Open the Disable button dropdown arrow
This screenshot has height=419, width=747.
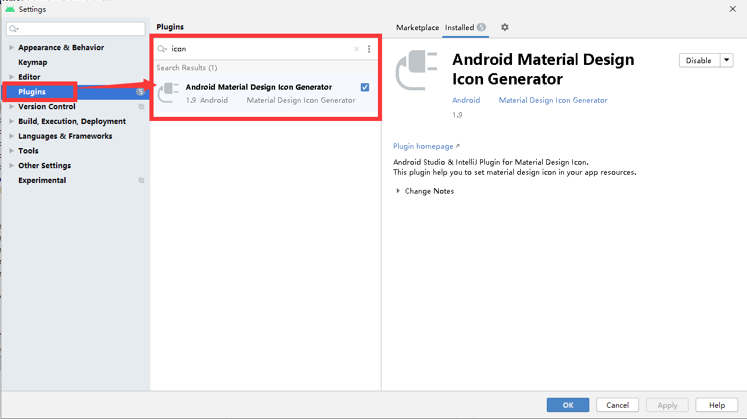[x=726, y=60]
